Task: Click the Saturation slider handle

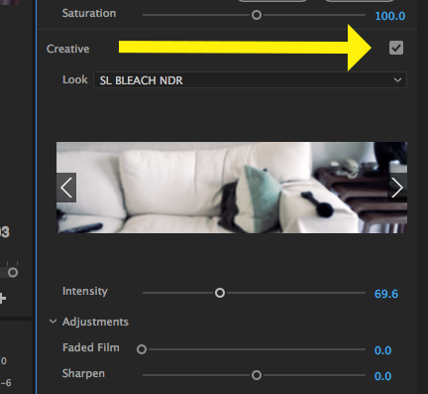Action: pos(257,15)
